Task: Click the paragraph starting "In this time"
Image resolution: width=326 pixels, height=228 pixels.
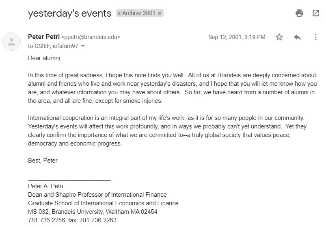Action: point(171,88)
